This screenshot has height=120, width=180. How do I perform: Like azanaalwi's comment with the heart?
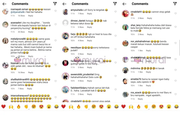tap(55, 24)
